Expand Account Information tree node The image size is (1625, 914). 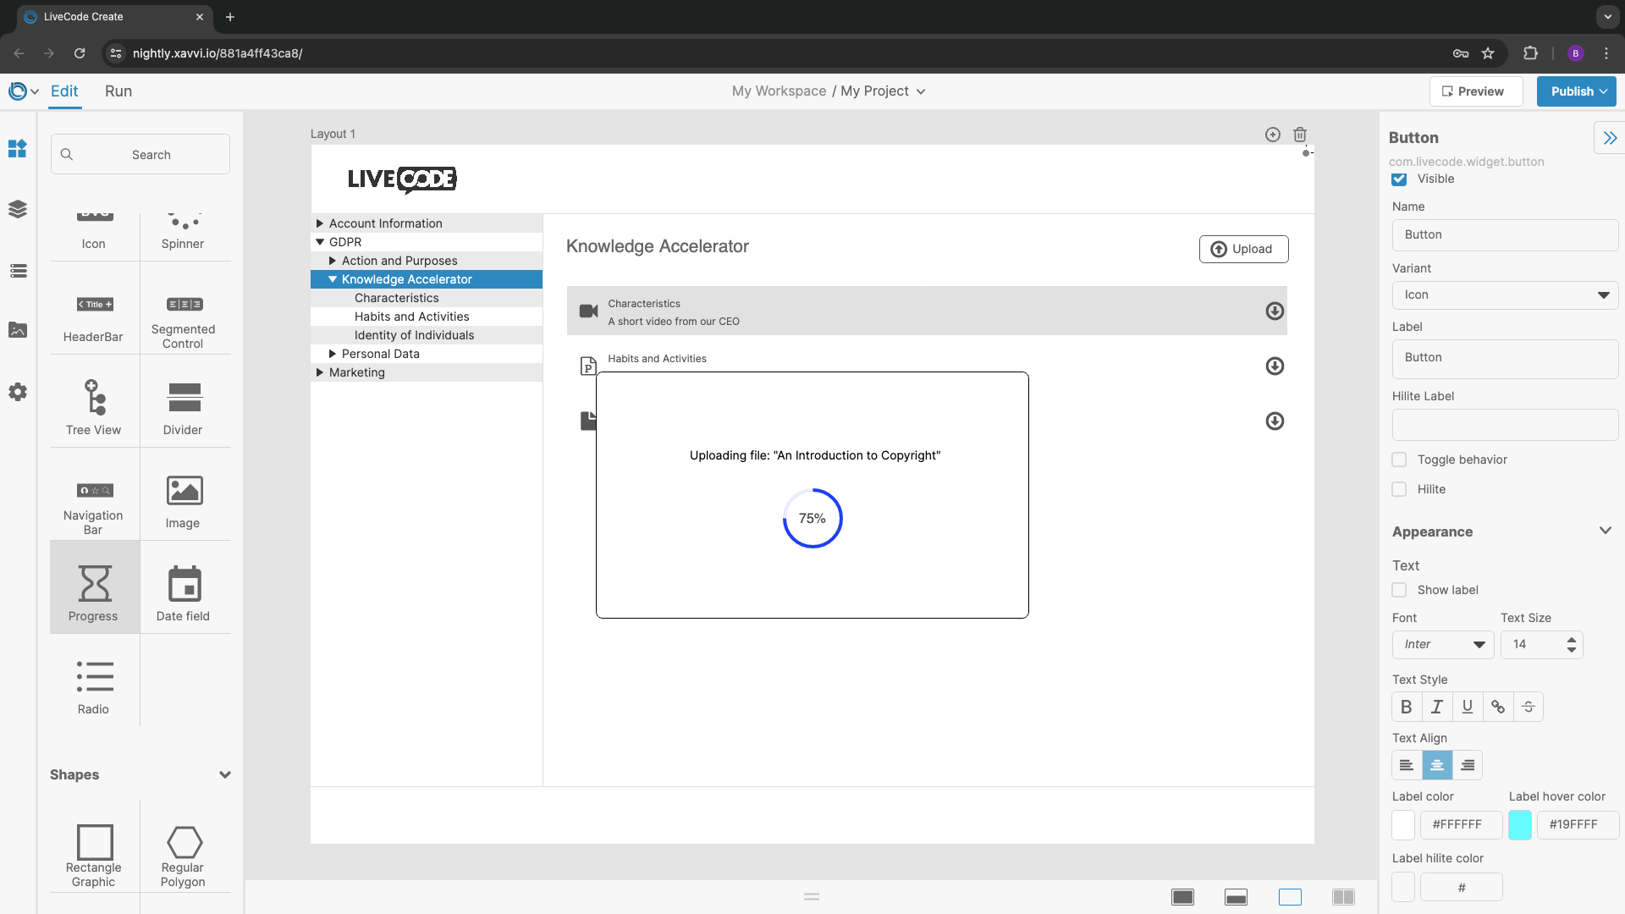point(320,223)
